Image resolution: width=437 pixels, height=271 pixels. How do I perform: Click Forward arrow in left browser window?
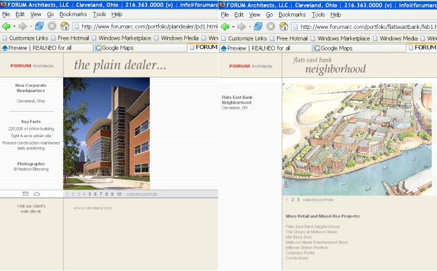pos(23,26)
